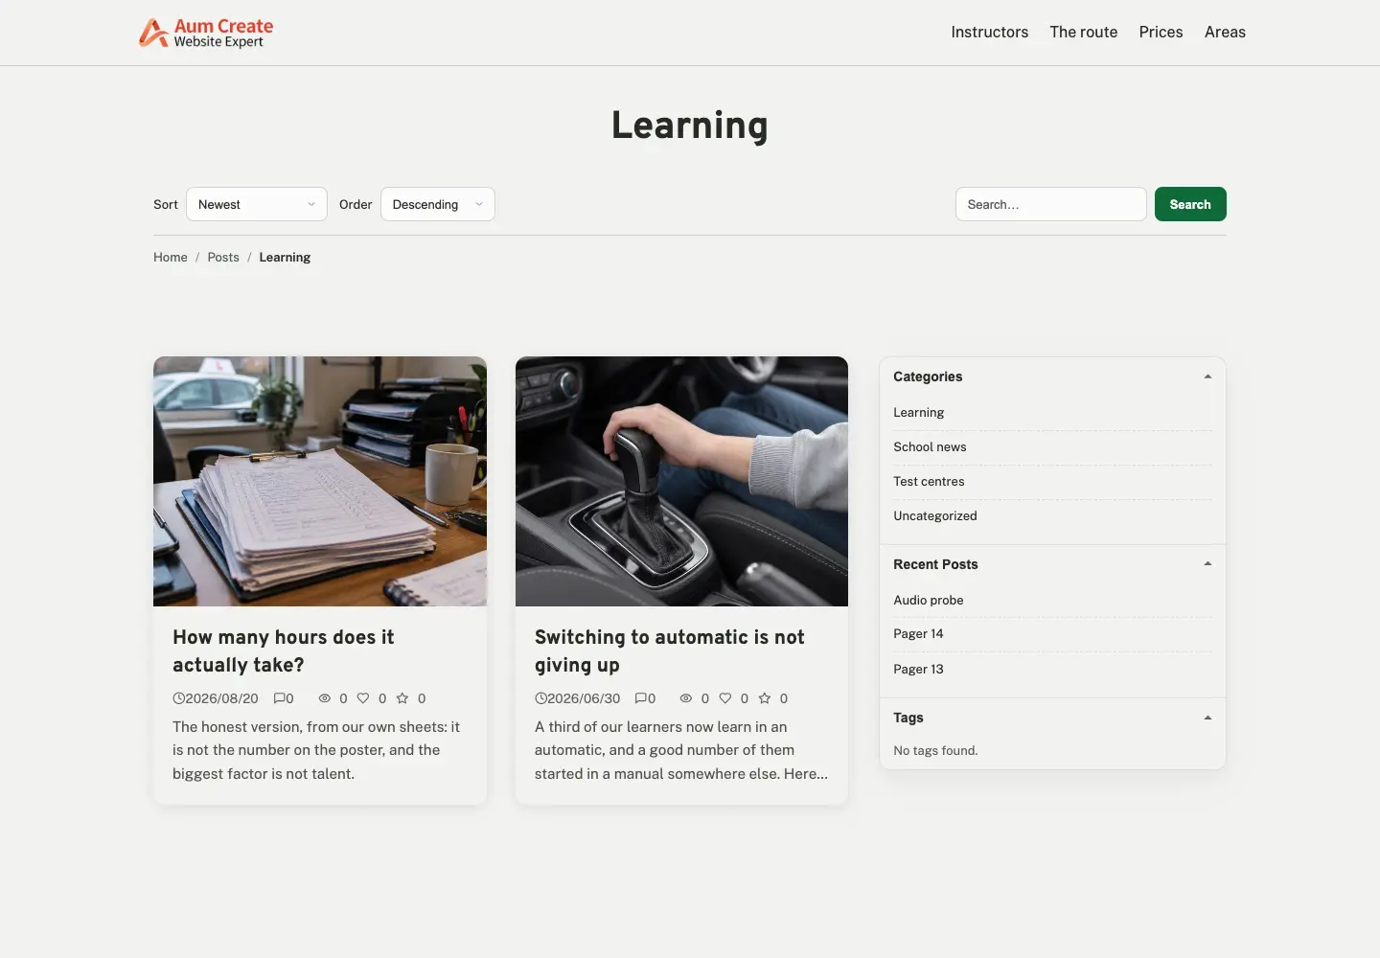Screen dimensions: 1380x958
Task: Open the Prices menu item
Action: click(x=1161, y=32)
